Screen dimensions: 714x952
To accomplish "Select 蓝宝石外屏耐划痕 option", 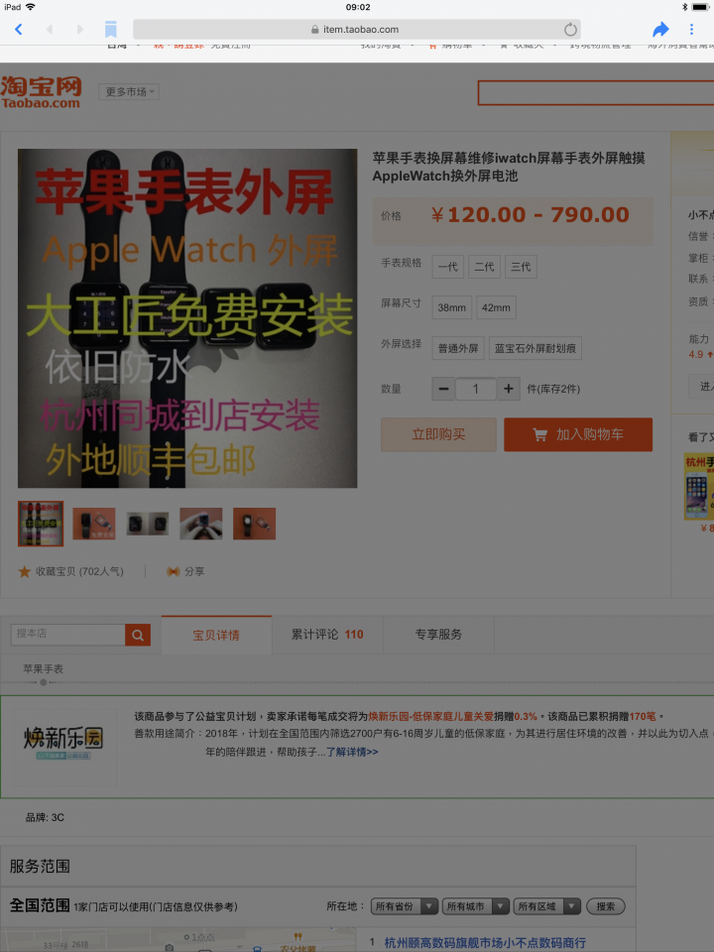I will 535,348.
